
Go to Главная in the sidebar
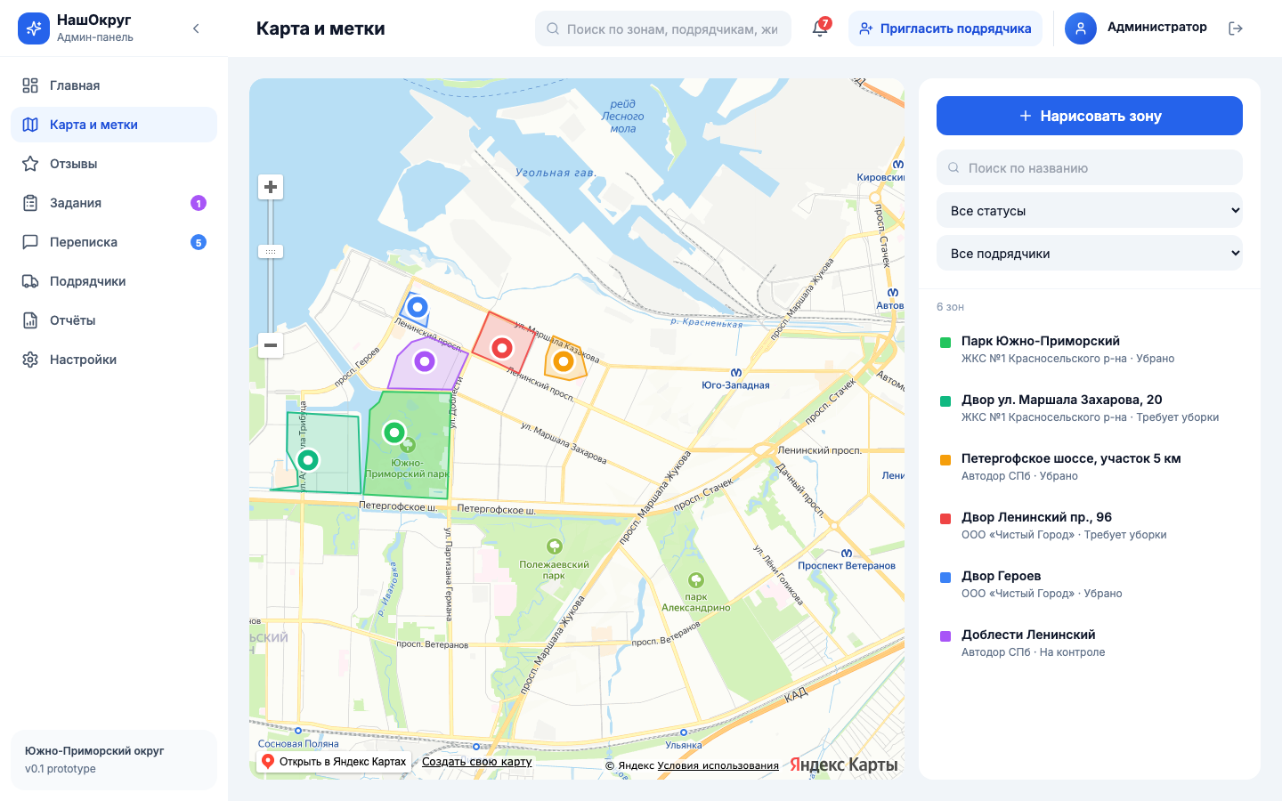(x=114, y=85)
